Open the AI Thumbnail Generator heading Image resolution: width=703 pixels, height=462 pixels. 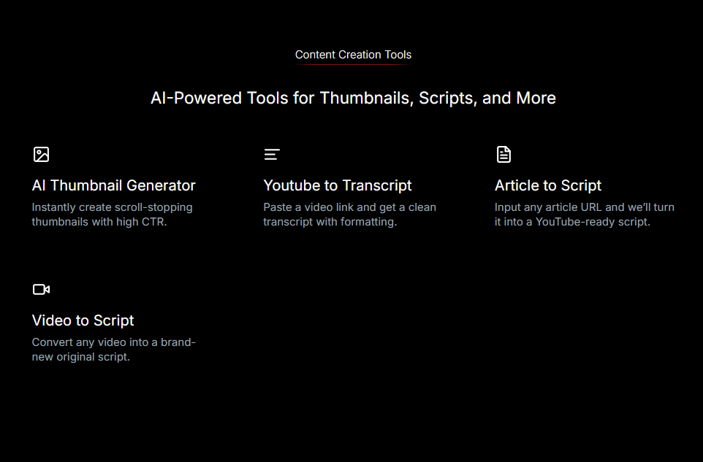pyautogui.click(x=114, y=185)
